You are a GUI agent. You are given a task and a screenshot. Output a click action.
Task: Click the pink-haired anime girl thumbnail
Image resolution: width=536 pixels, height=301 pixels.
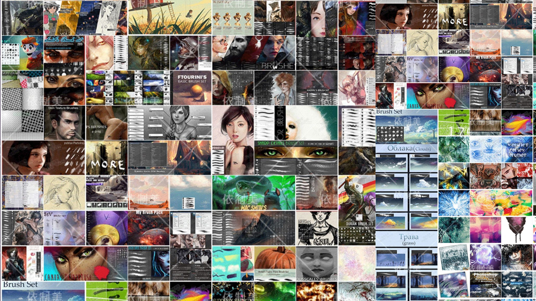357,88
